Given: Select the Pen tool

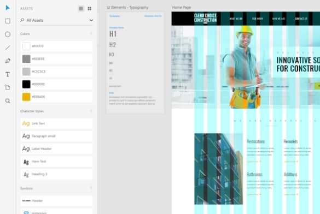Looking at the screenshot, I should coord(8,61).
